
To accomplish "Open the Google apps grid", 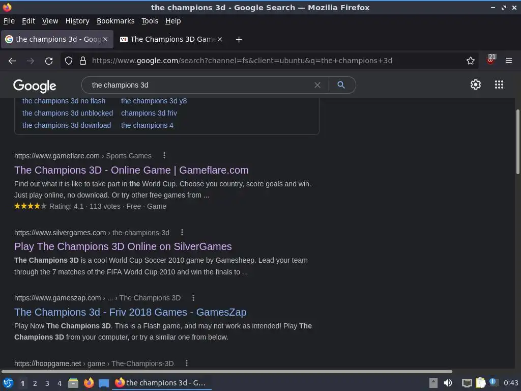I will 499,85.
